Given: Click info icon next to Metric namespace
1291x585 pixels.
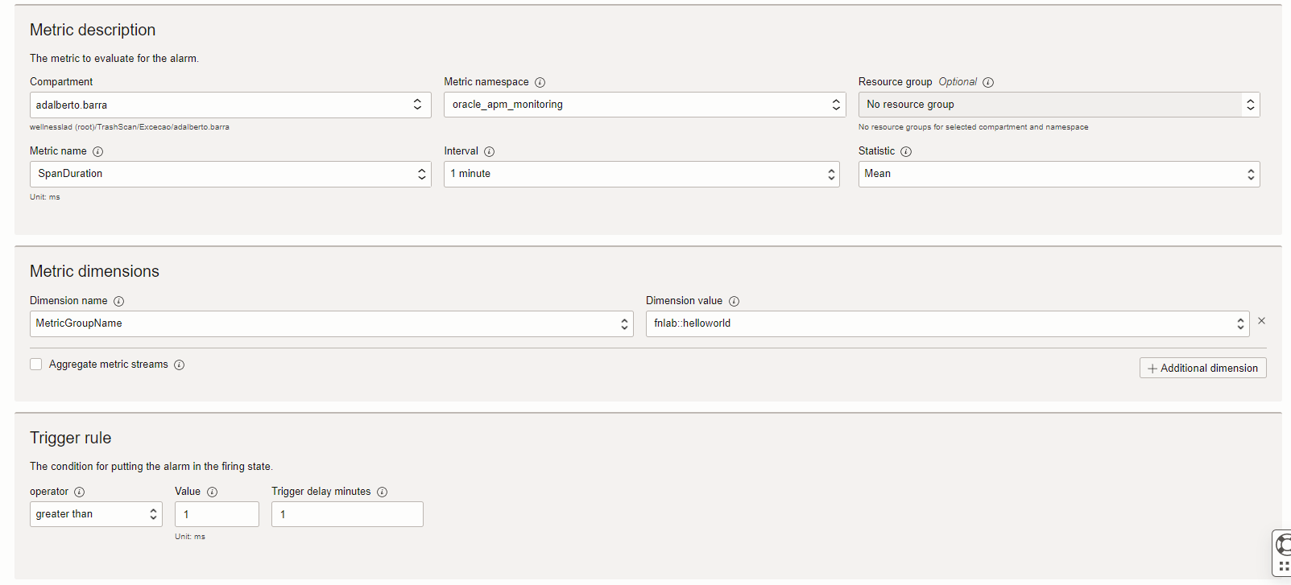Looking at the screenshot, I should click(540, 82).
